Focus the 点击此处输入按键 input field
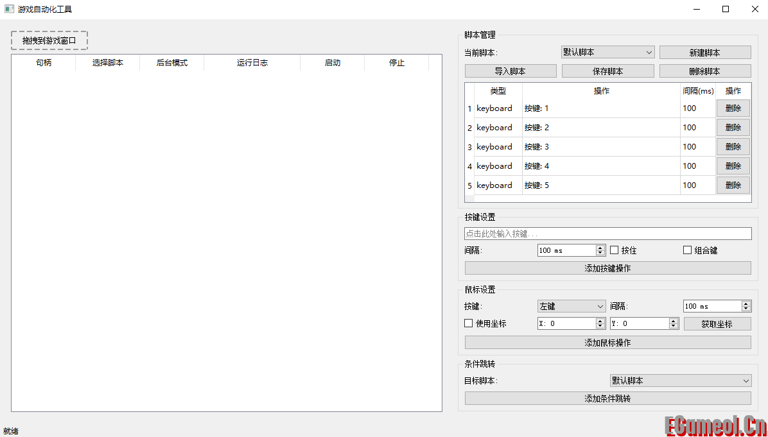Viewport: 768px width, 437px height. (607, 234)
